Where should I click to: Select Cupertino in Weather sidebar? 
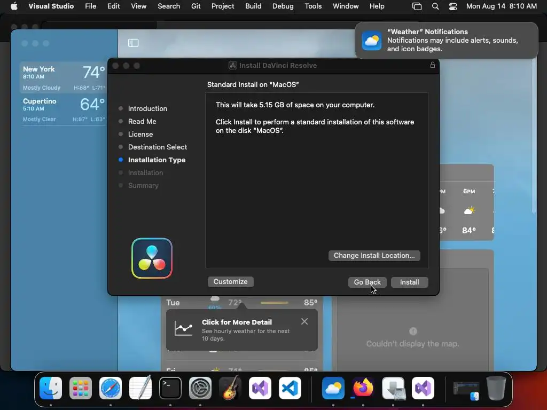coord(64,109)
